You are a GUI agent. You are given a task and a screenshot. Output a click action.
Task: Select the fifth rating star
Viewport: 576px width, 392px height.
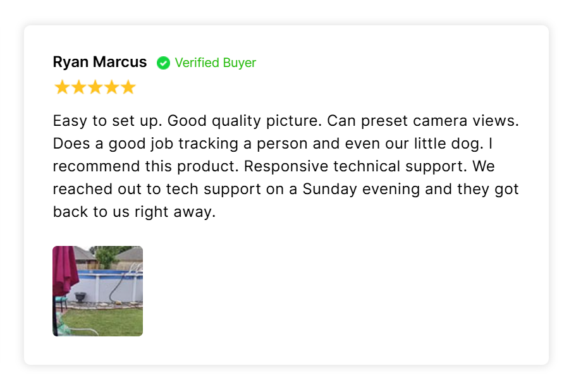pos(128,87)
